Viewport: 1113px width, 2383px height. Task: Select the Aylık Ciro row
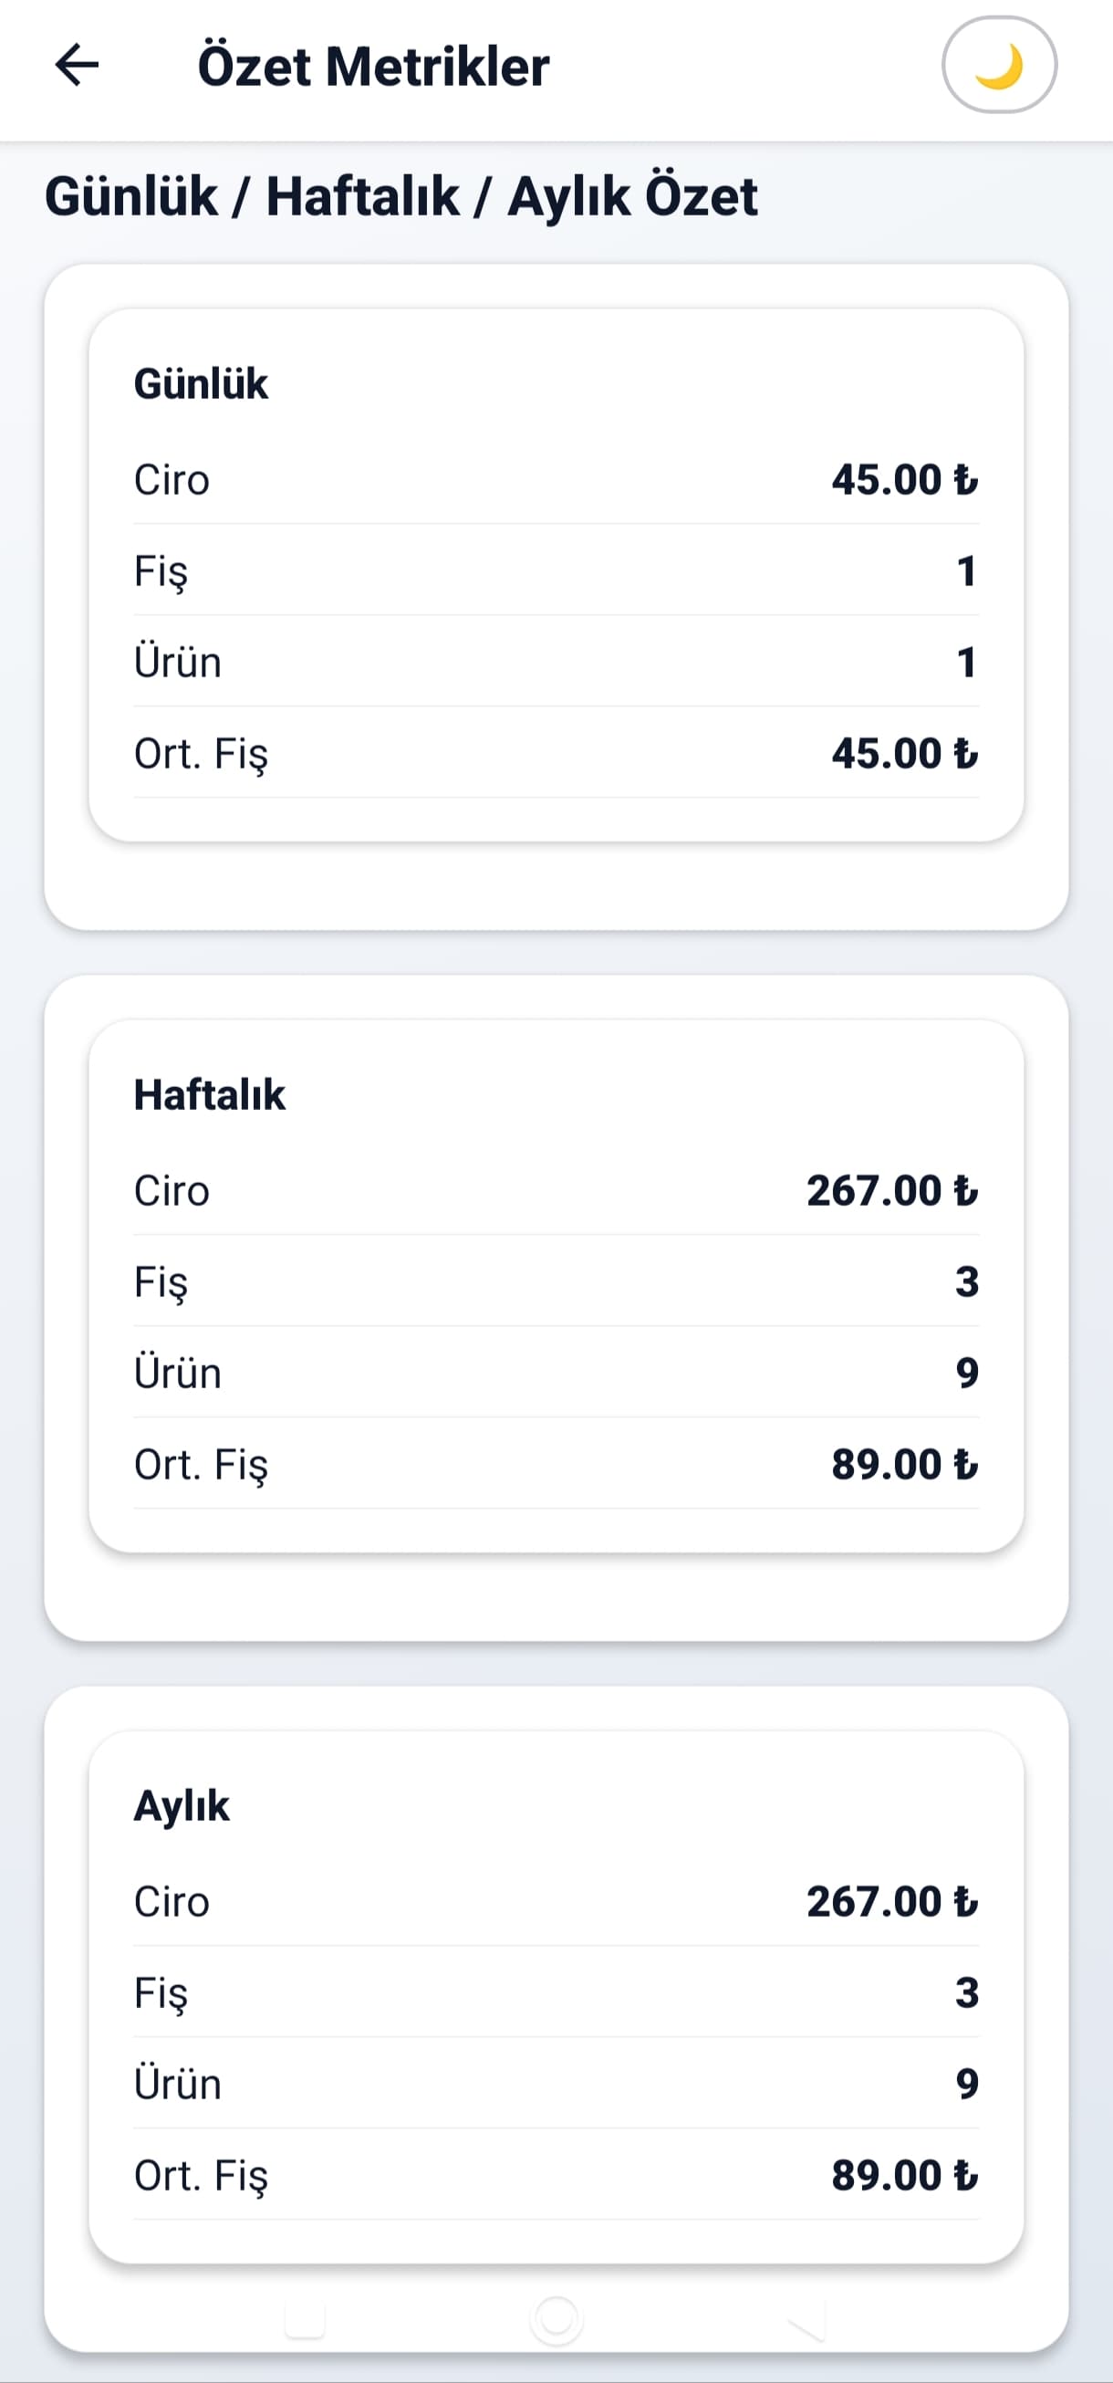(556, 1902)
